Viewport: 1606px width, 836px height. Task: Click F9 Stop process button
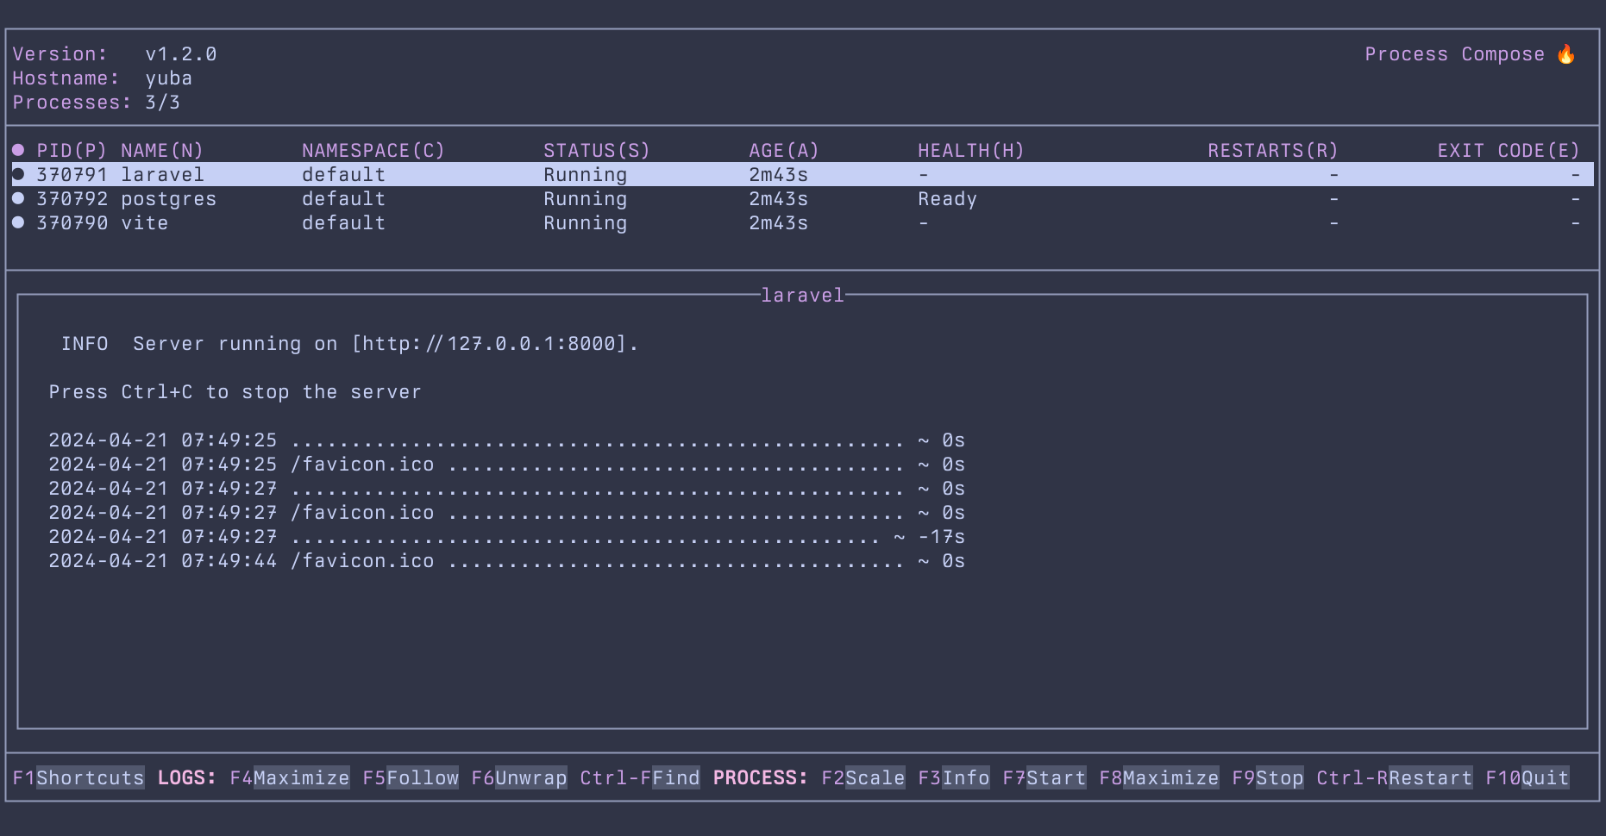[x=1268, y=778]
